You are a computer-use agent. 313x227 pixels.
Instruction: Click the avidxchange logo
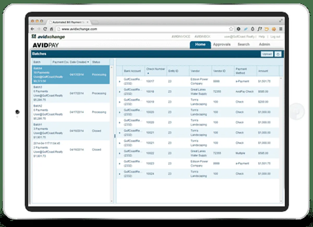(x=48, y=37)
